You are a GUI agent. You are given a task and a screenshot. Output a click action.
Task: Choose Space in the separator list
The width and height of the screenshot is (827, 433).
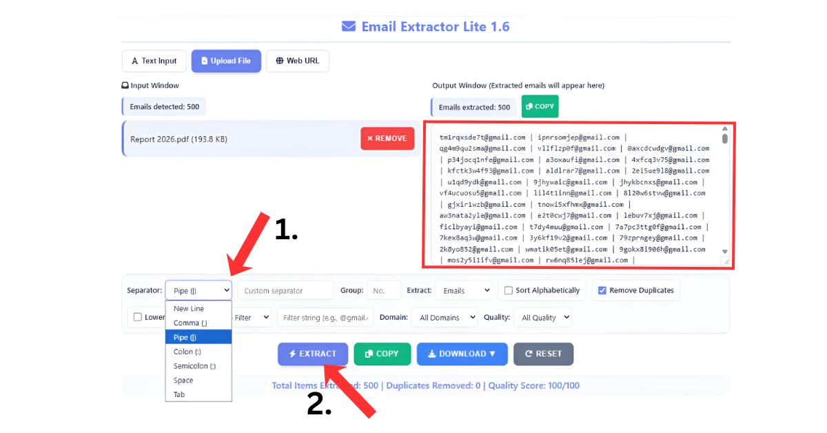click(198, 381)
